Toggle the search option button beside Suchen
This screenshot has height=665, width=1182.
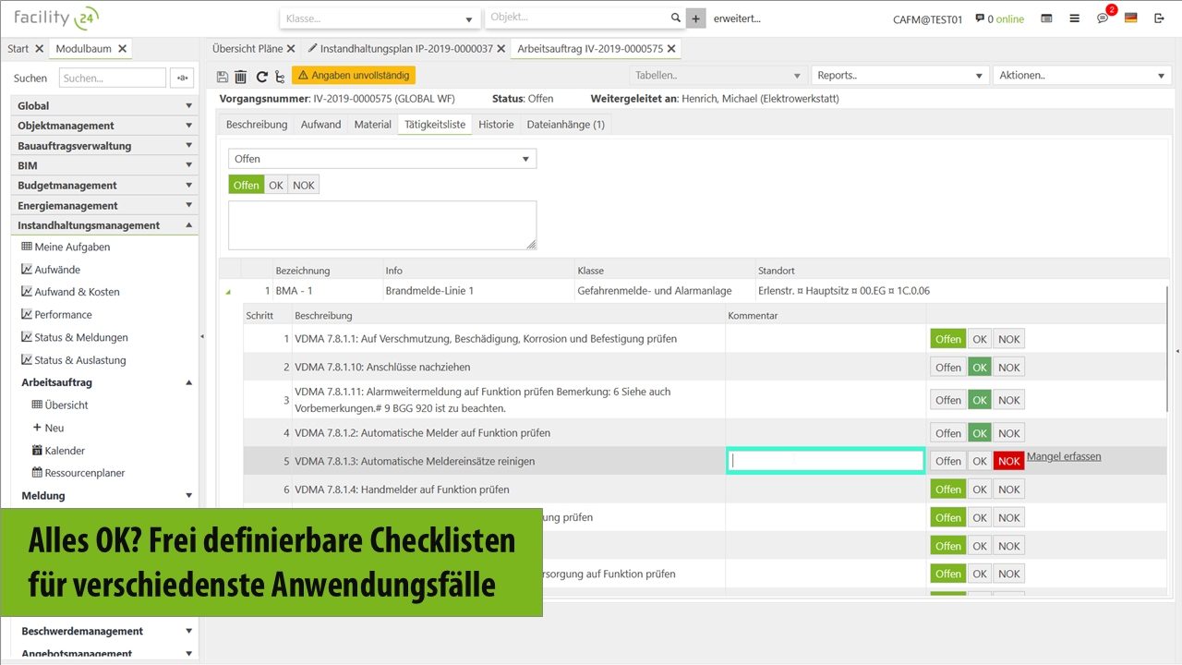(182, 79)
